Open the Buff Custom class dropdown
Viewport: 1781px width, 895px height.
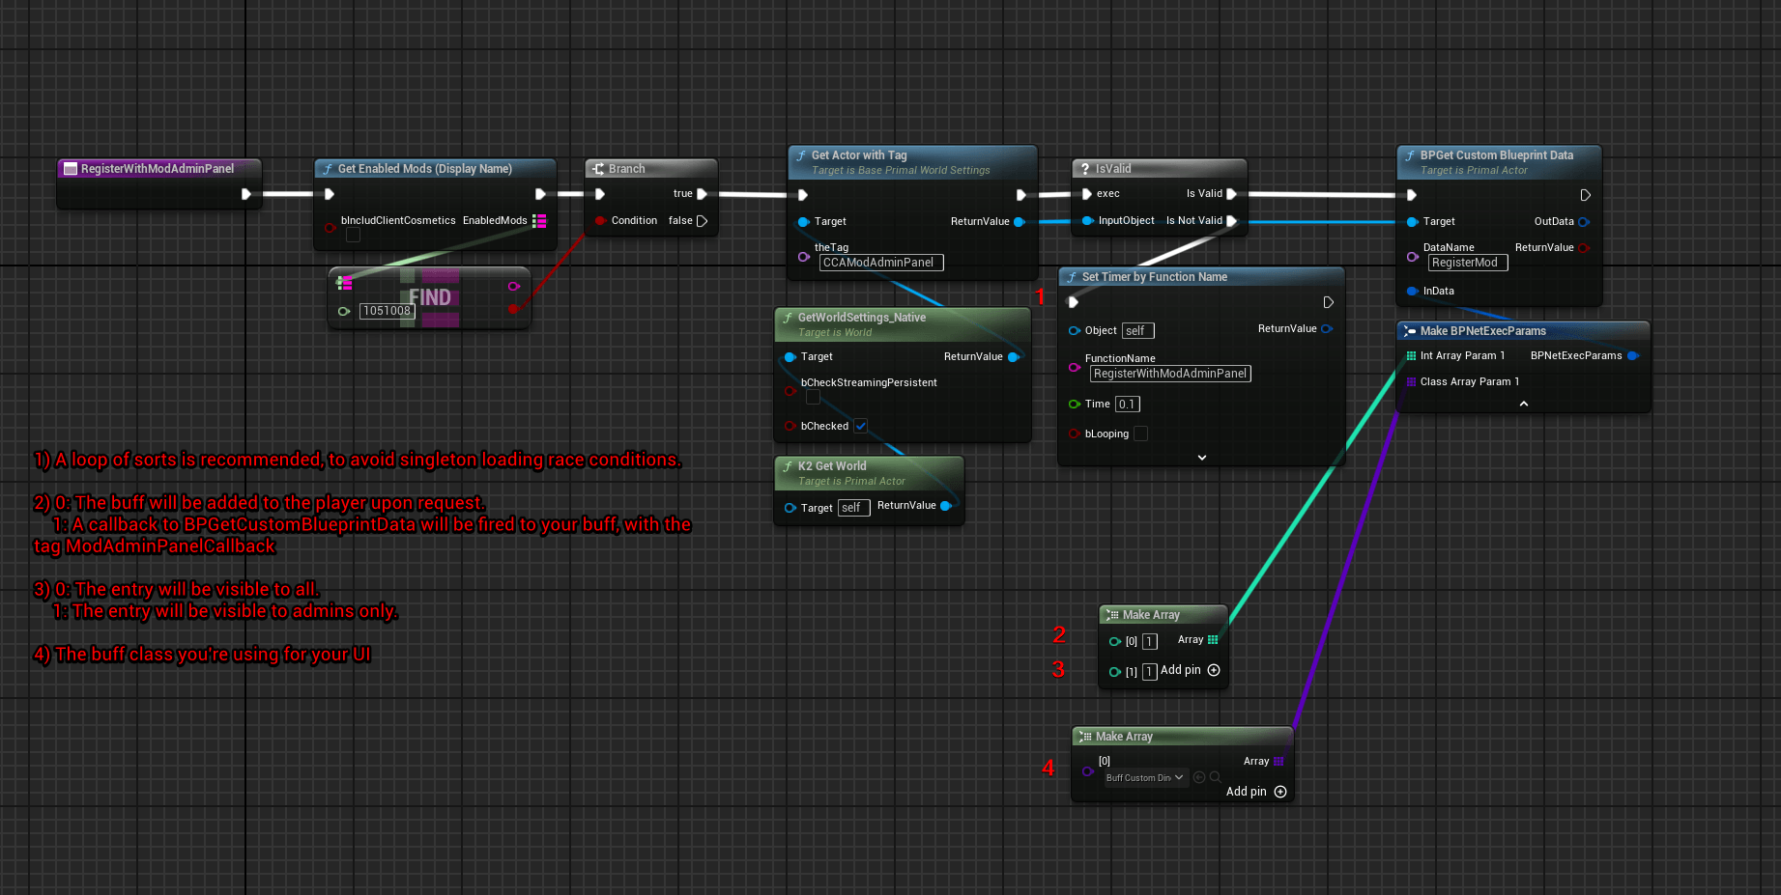(1144, 777)
